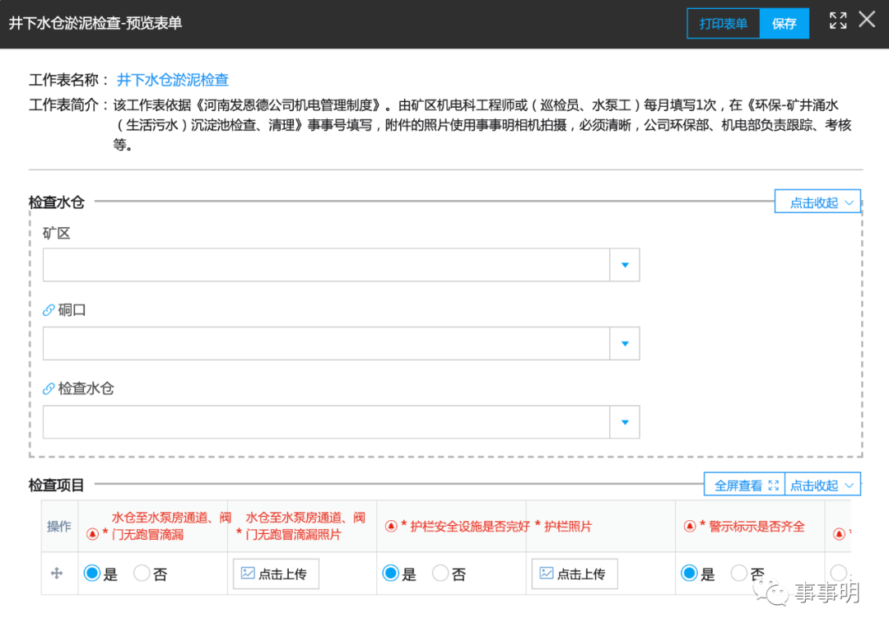Click red alert icon in 水仓至水泵房通道 column header

tap(92, 534)
